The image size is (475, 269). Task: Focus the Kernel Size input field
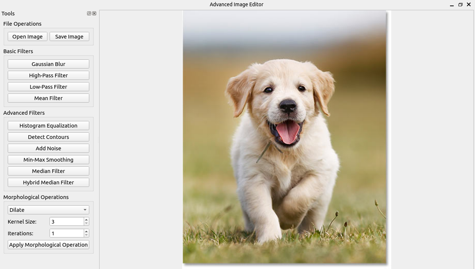click(x=67, y=222)
